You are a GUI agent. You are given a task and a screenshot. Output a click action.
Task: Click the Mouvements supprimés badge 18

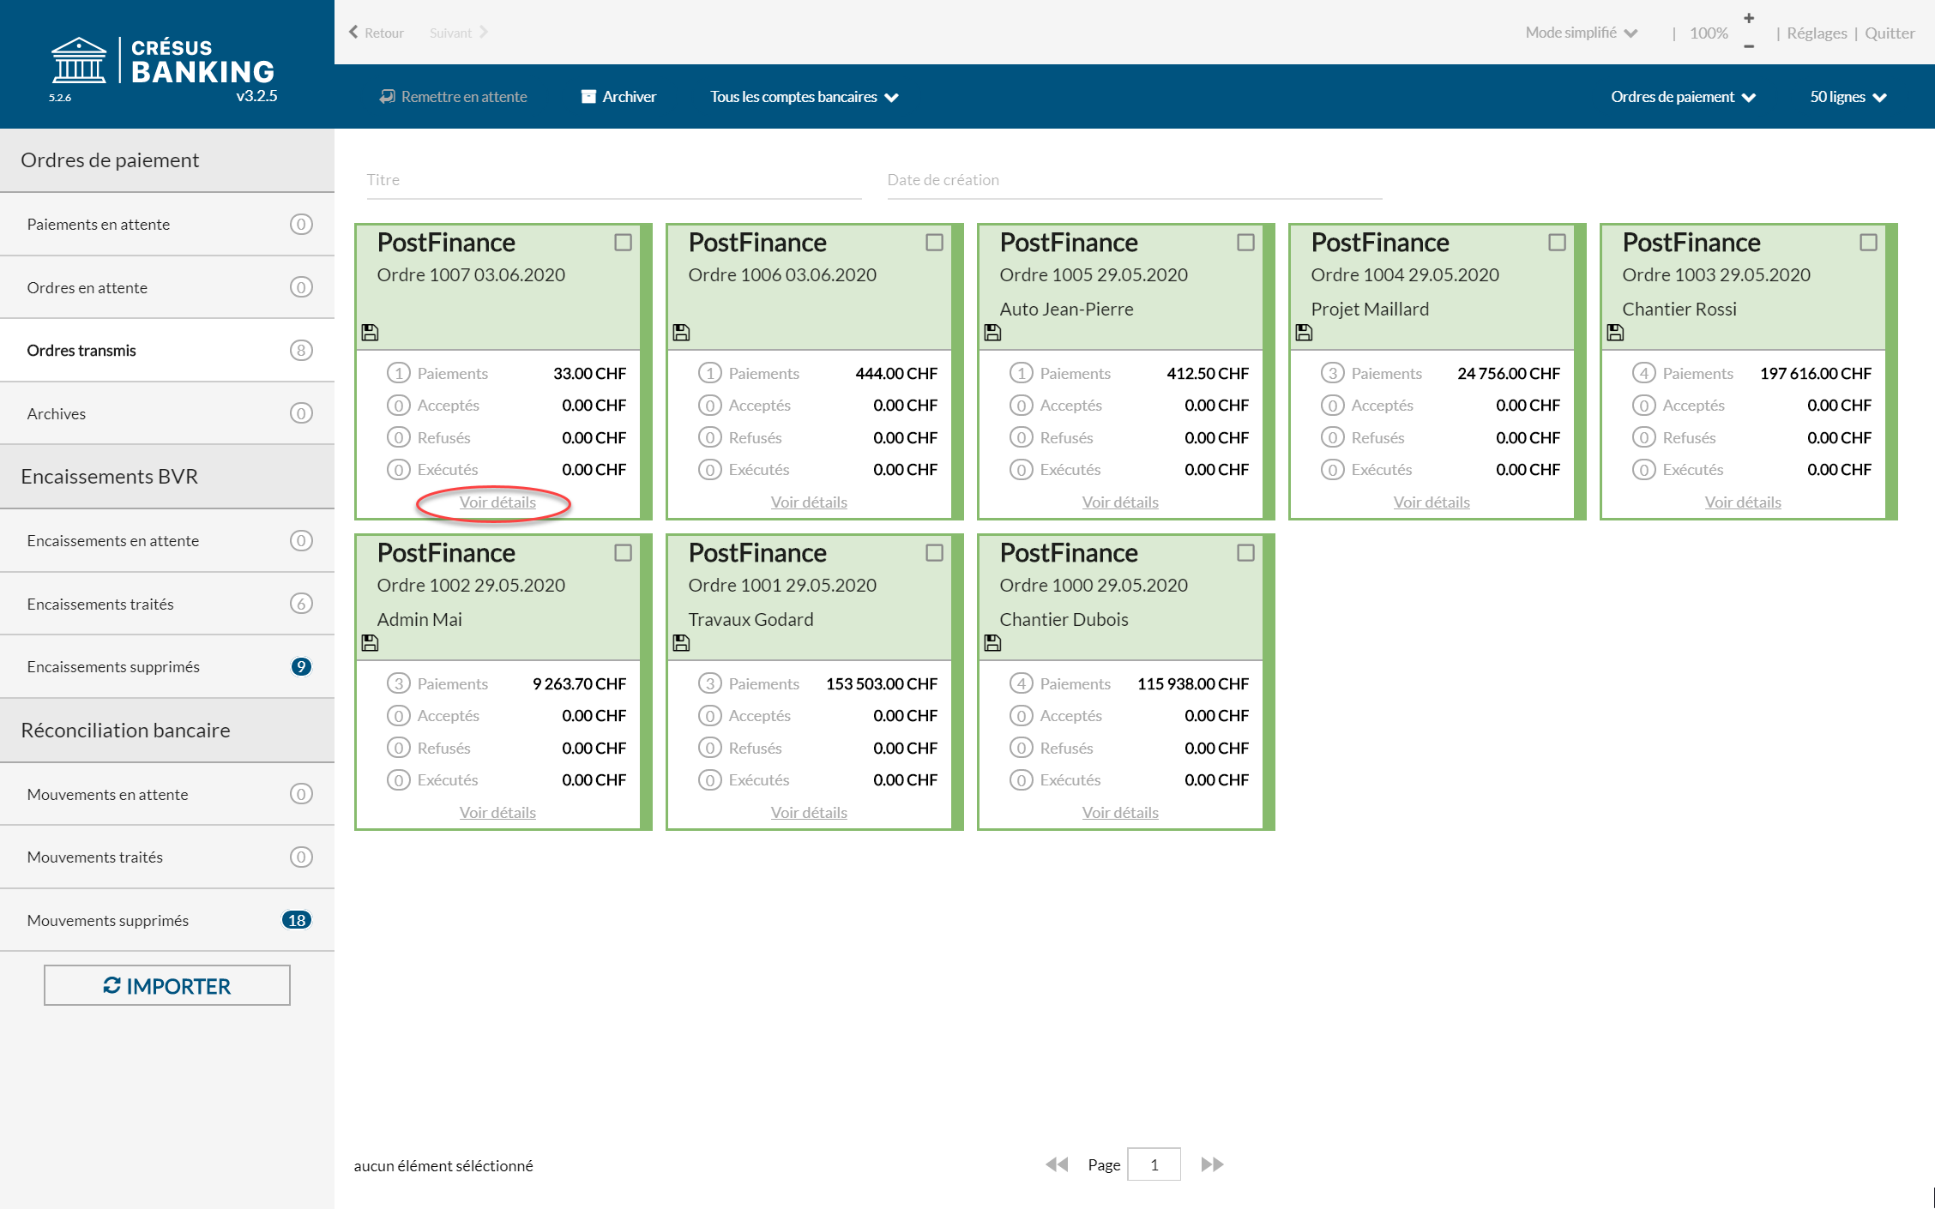[x=297, y=920]
